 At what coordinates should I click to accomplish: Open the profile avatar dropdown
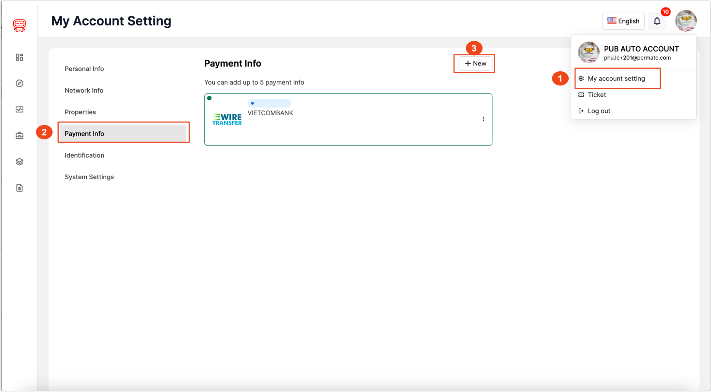(686, 21)
